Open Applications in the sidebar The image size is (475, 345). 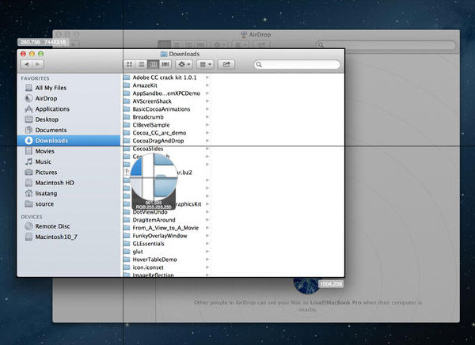pos(69,109)
